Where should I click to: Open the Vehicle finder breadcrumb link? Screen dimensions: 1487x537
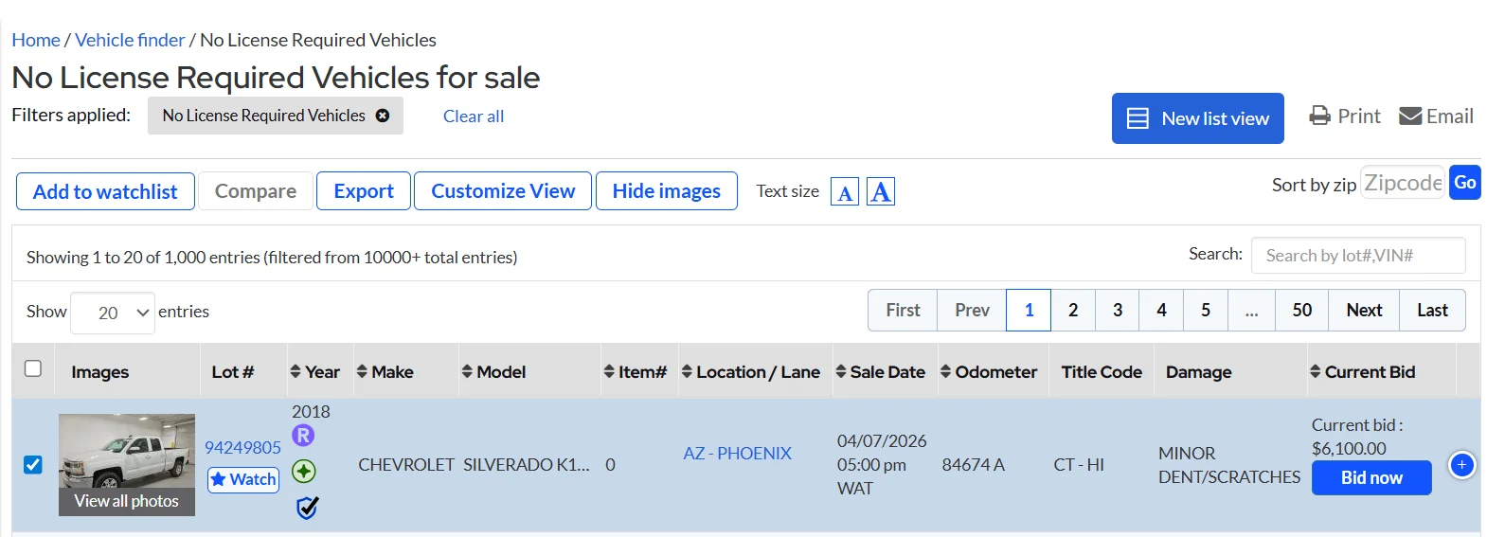coord(130,40)
